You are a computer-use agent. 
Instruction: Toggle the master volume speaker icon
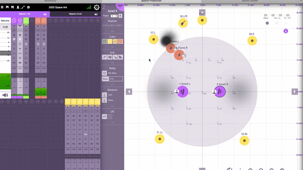tap(5, 95)
